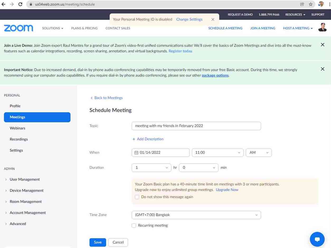Click the Zoom logo
Viewport: 331px width, 248px height.
click(18, 28)
